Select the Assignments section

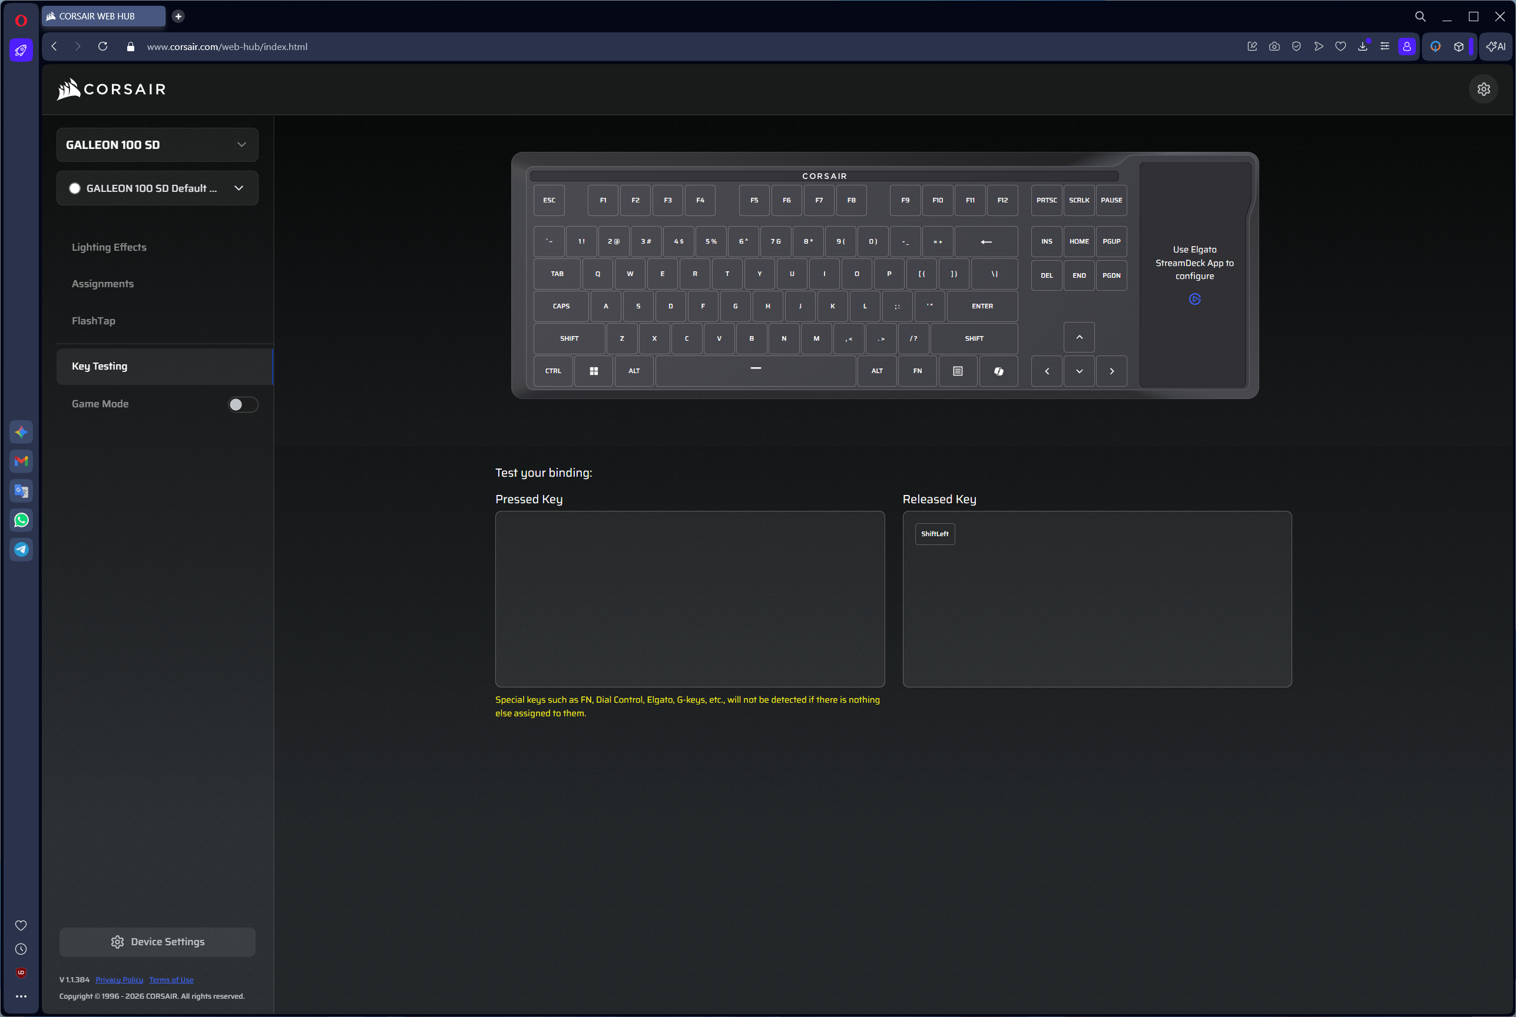coord(102,284)
